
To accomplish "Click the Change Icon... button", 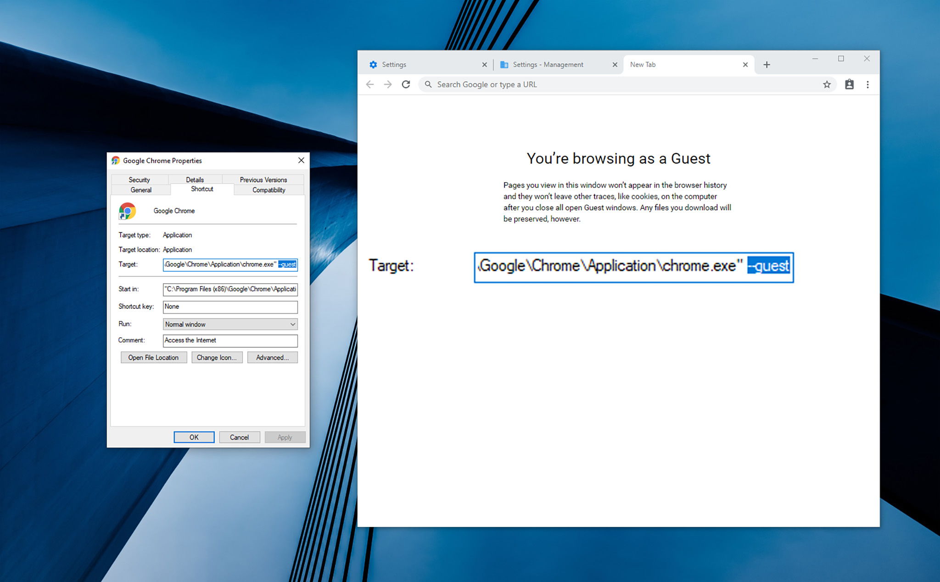I will 217,358.
